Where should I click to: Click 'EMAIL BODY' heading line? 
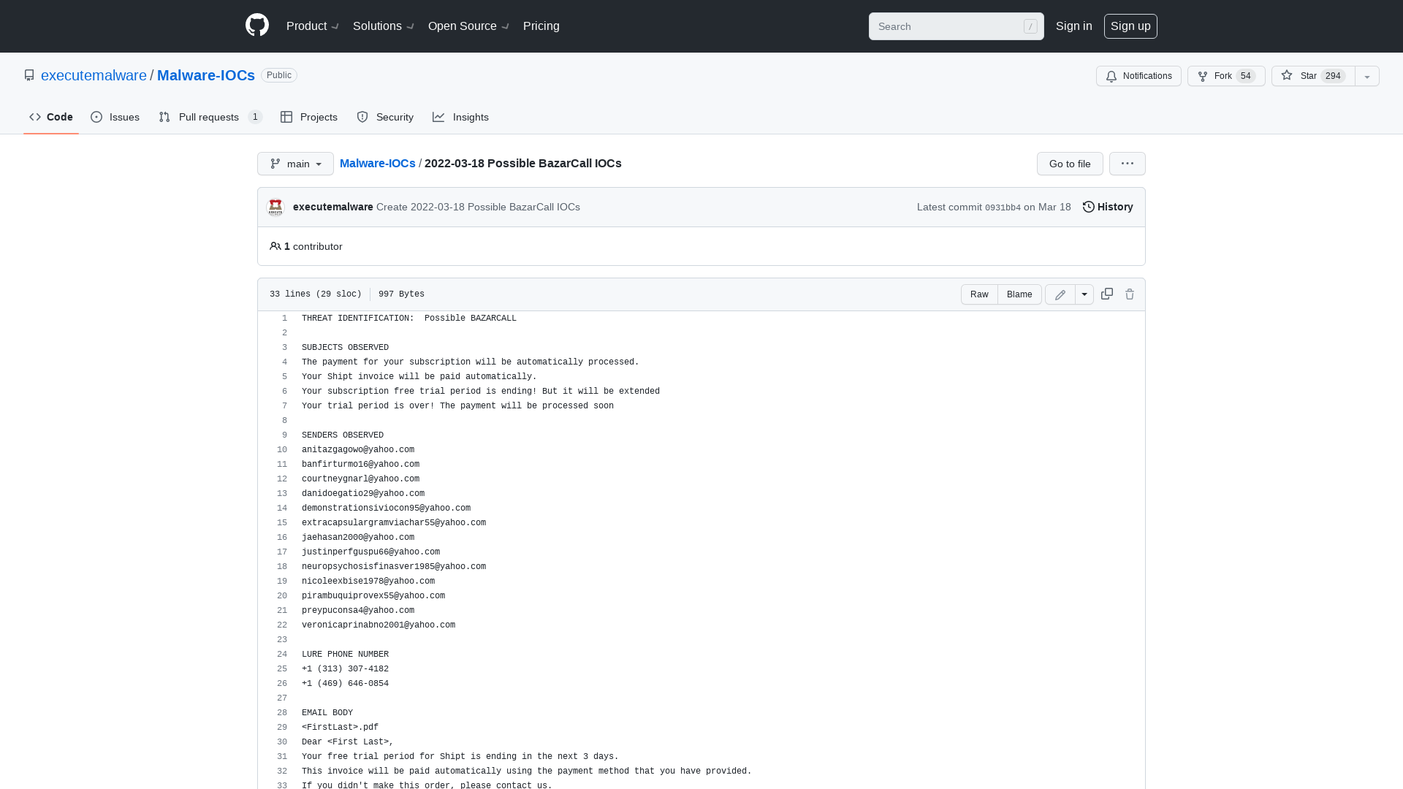[327, 713]
